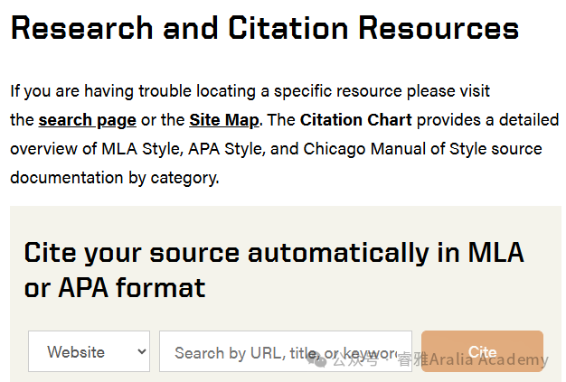Click the Citation Chart bold text

pyautogui.click(x=356, y=120)
